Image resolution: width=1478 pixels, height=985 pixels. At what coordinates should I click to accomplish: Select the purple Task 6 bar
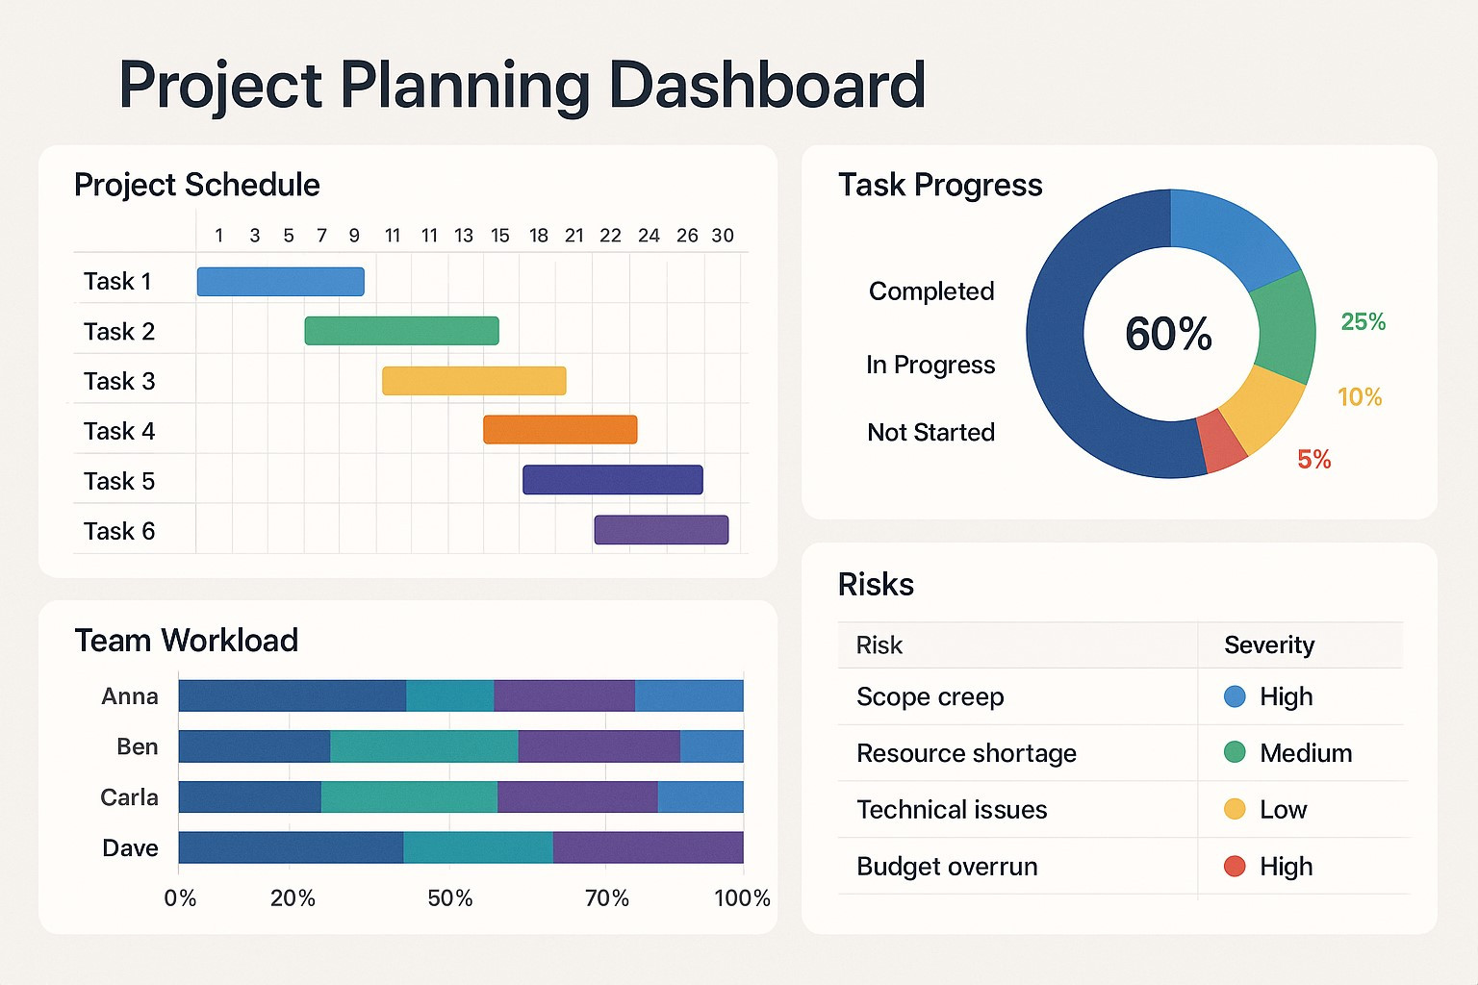tap(661, 530)
